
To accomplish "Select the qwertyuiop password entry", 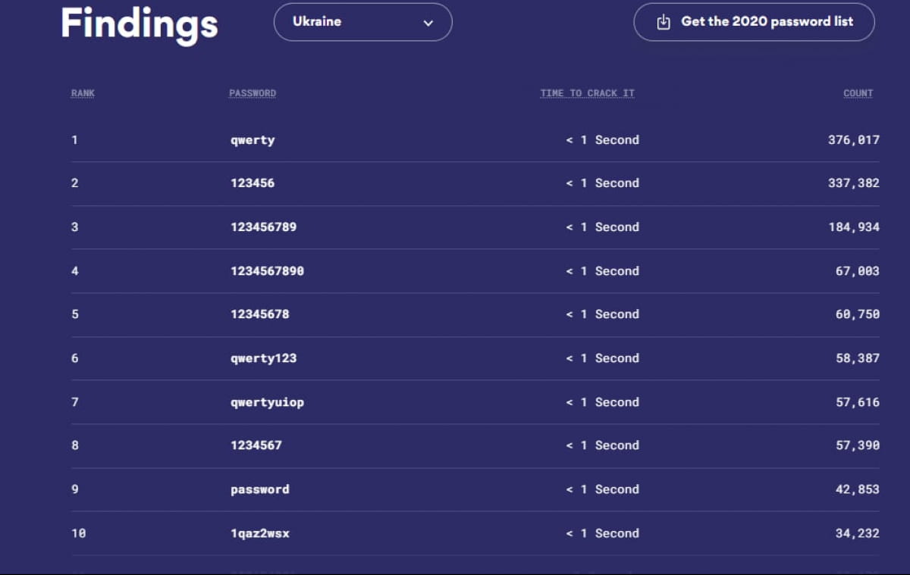I will click(267, 402).
